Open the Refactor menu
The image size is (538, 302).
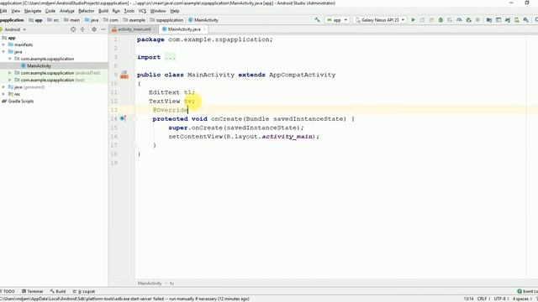[x=86, y=11]
